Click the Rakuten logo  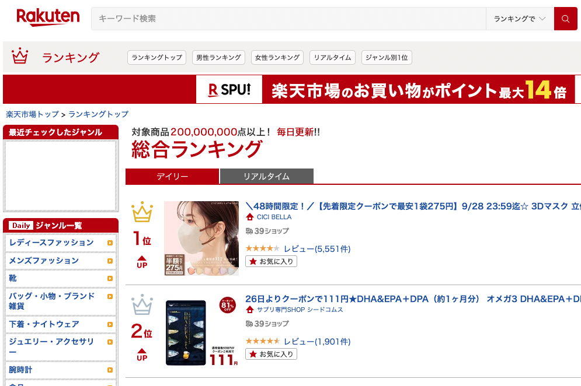point(48,17)
